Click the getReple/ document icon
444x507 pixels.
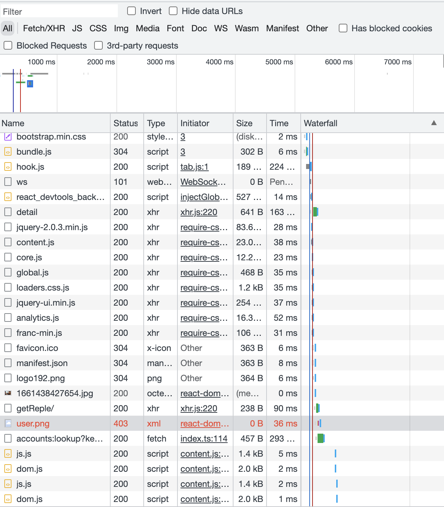click(8, 408)
